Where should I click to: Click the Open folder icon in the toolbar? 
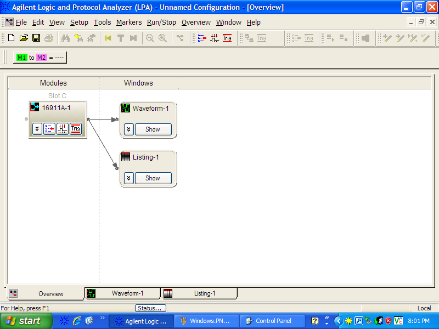(x=24, y=38)
